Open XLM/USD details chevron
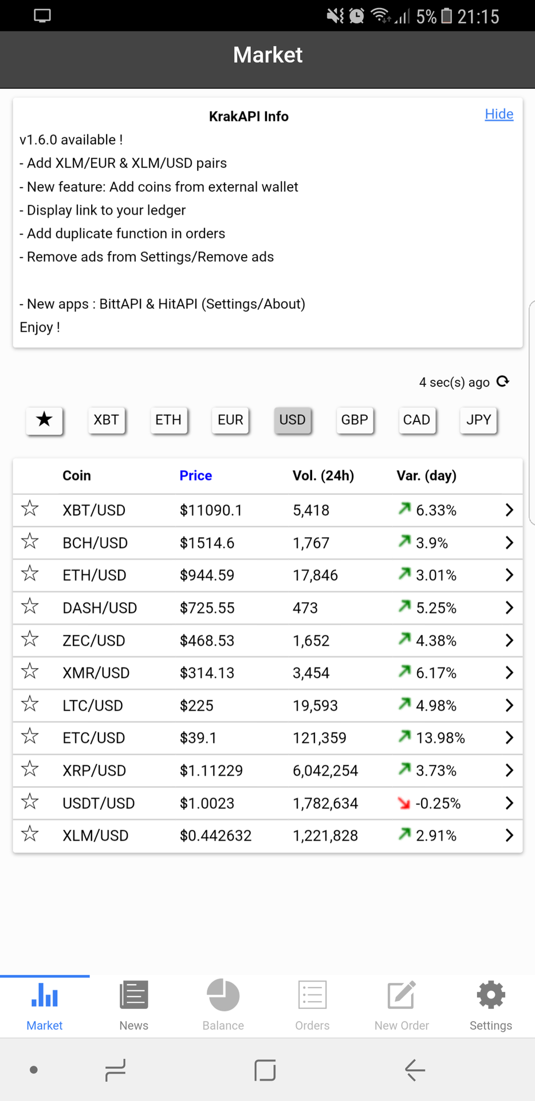 [x=509, y=835]
